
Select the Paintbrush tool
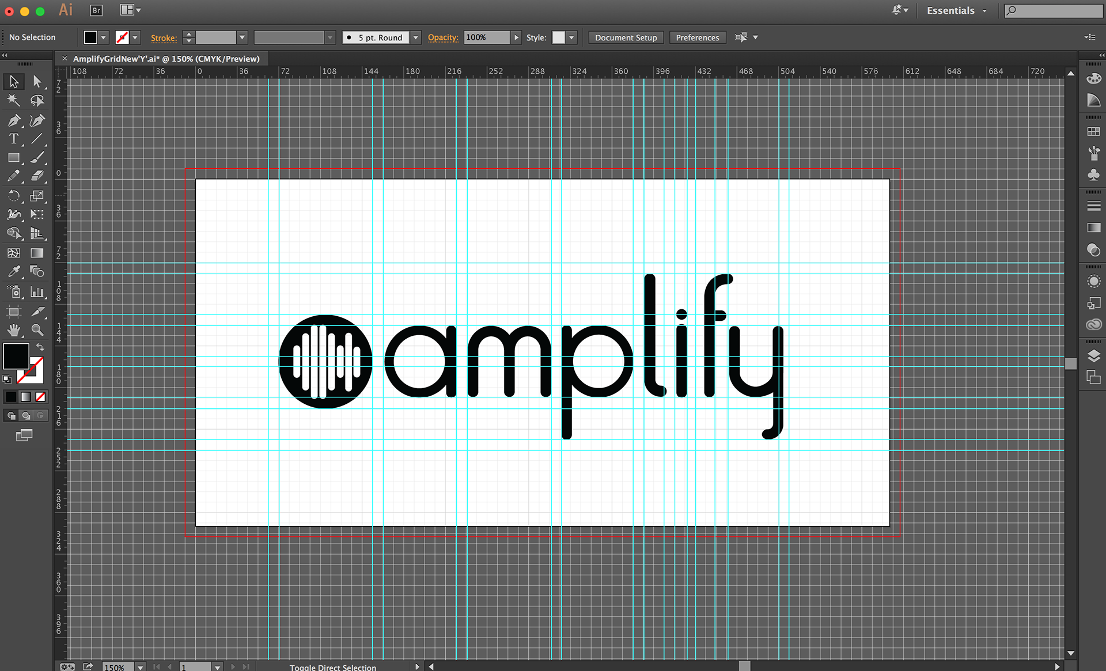(x=37, y=157)
